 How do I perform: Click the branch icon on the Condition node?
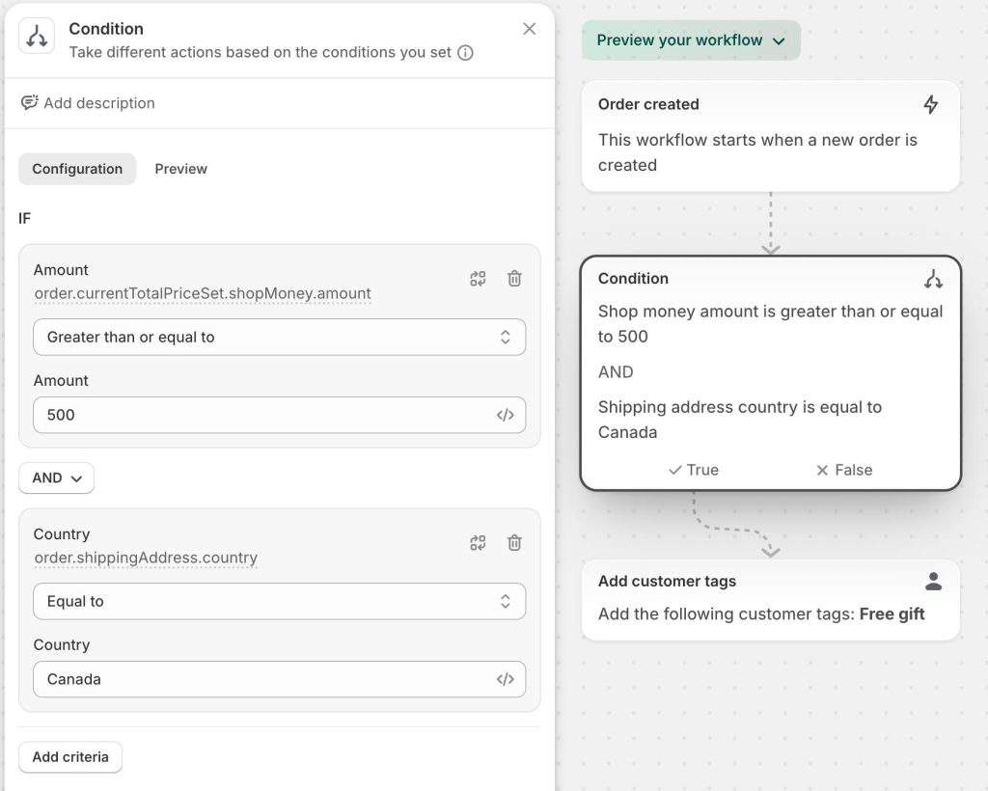click(932, 278)
